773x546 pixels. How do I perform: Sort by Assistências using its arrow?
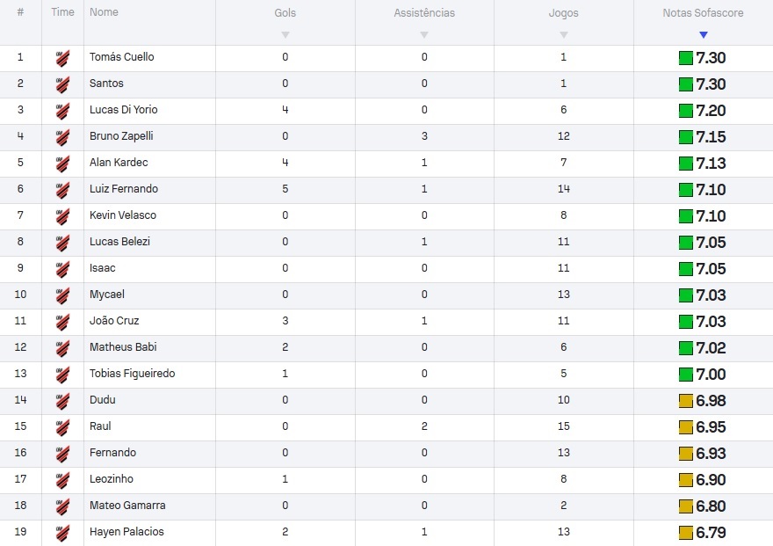424,35
